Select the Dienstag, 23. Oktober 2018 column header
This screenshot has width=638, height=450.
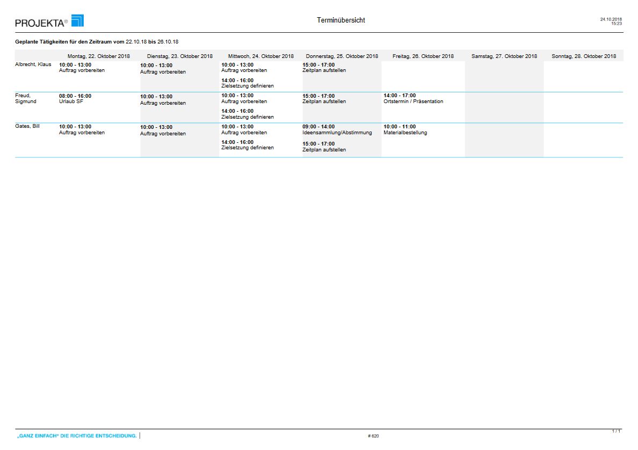point(179,56)
